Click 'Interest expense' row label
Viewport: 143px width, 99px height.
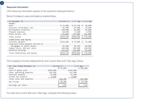coord(17,75)
